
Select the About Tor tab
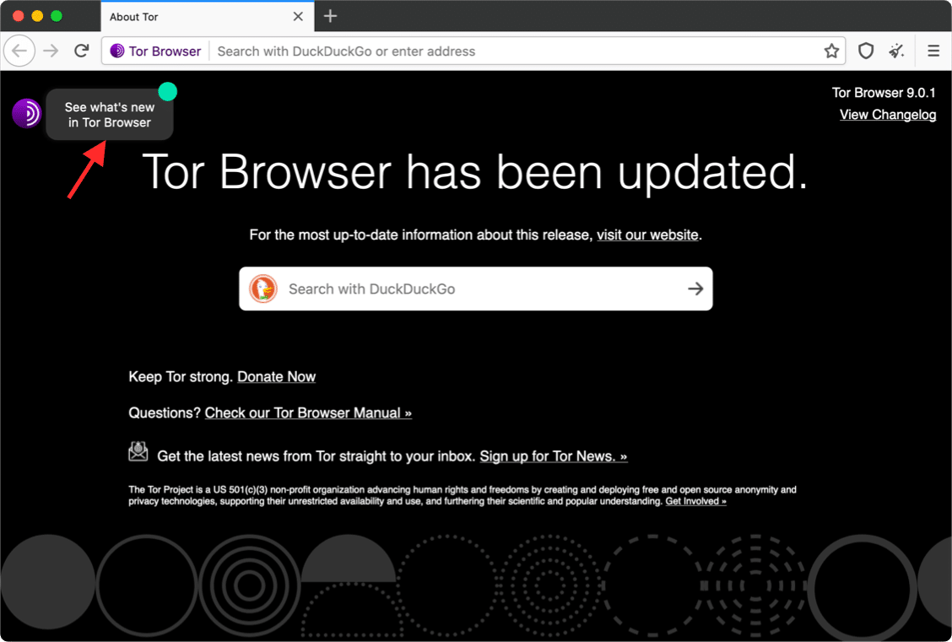coord(208,16)
